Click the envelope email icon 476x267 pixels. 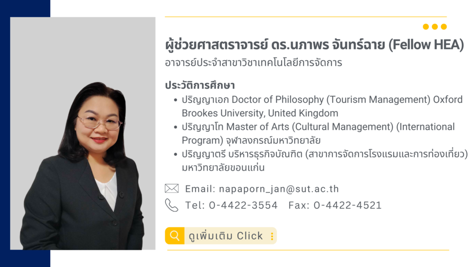pos(172,188)
